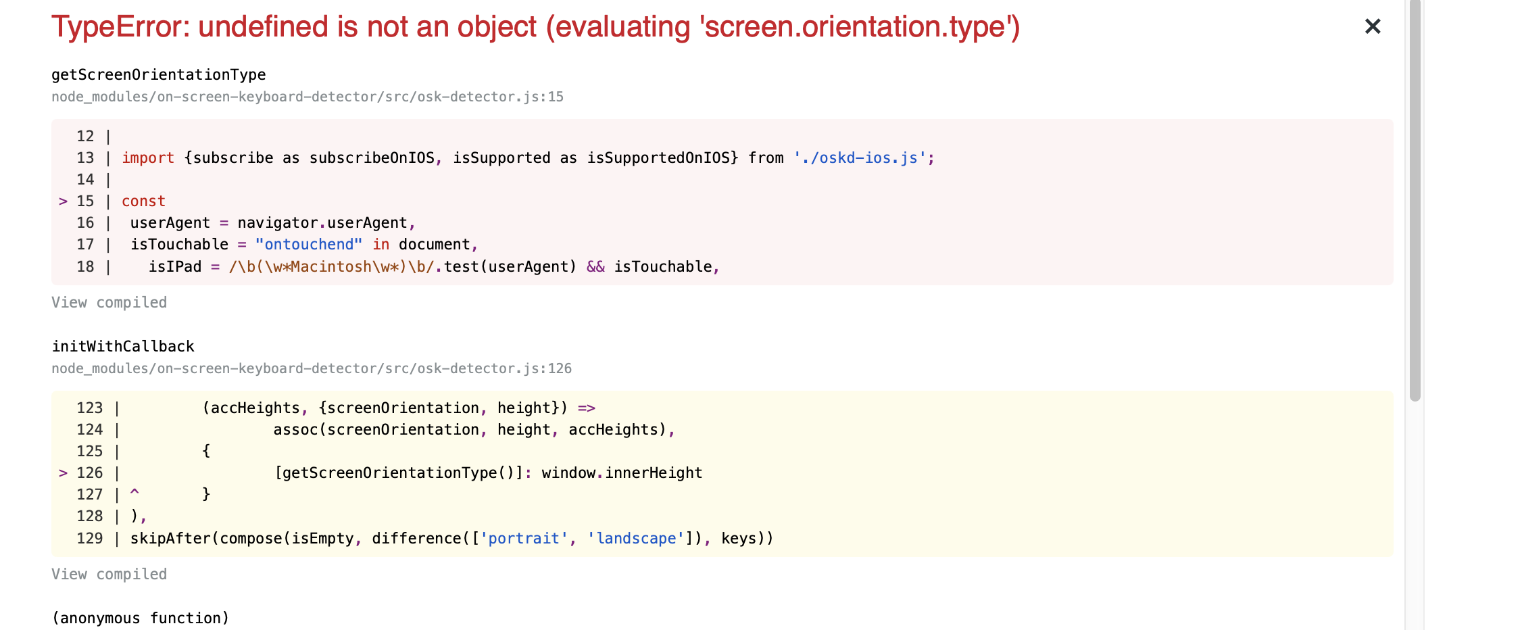Viewport: 1522px width, 630px height.
Task: Click the import line 13 code
Action: click(529, 157)
